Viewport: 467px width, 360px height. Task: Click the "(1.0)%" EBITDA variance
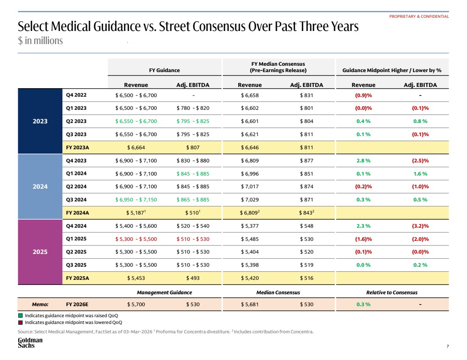click(x=420, y=187)
